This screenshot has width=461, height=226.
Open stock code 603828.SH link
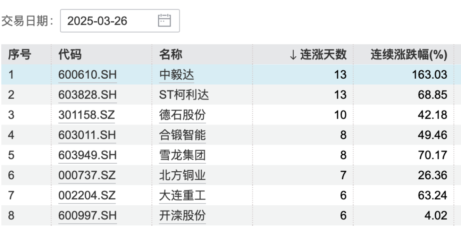click(87, 95)
